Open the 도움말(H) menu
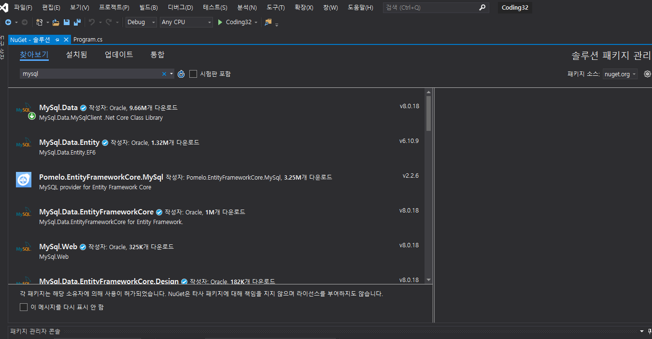Screen dimensions: 652x339 pos(360,8)
